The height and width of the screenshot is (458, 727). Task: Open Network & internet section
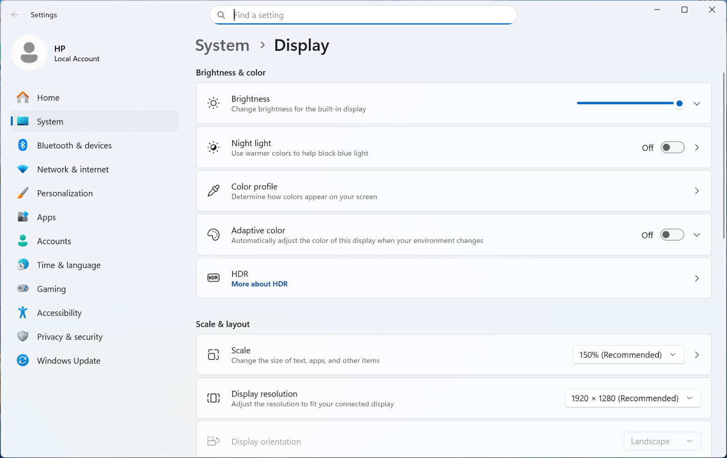tap(94, 169)
